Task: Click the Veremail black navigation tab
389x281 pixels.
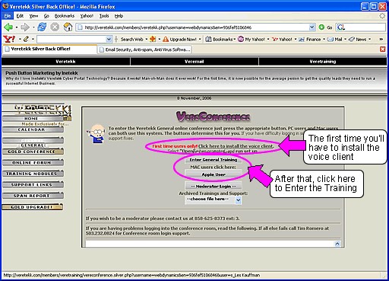Action: [x=194, y=62]
